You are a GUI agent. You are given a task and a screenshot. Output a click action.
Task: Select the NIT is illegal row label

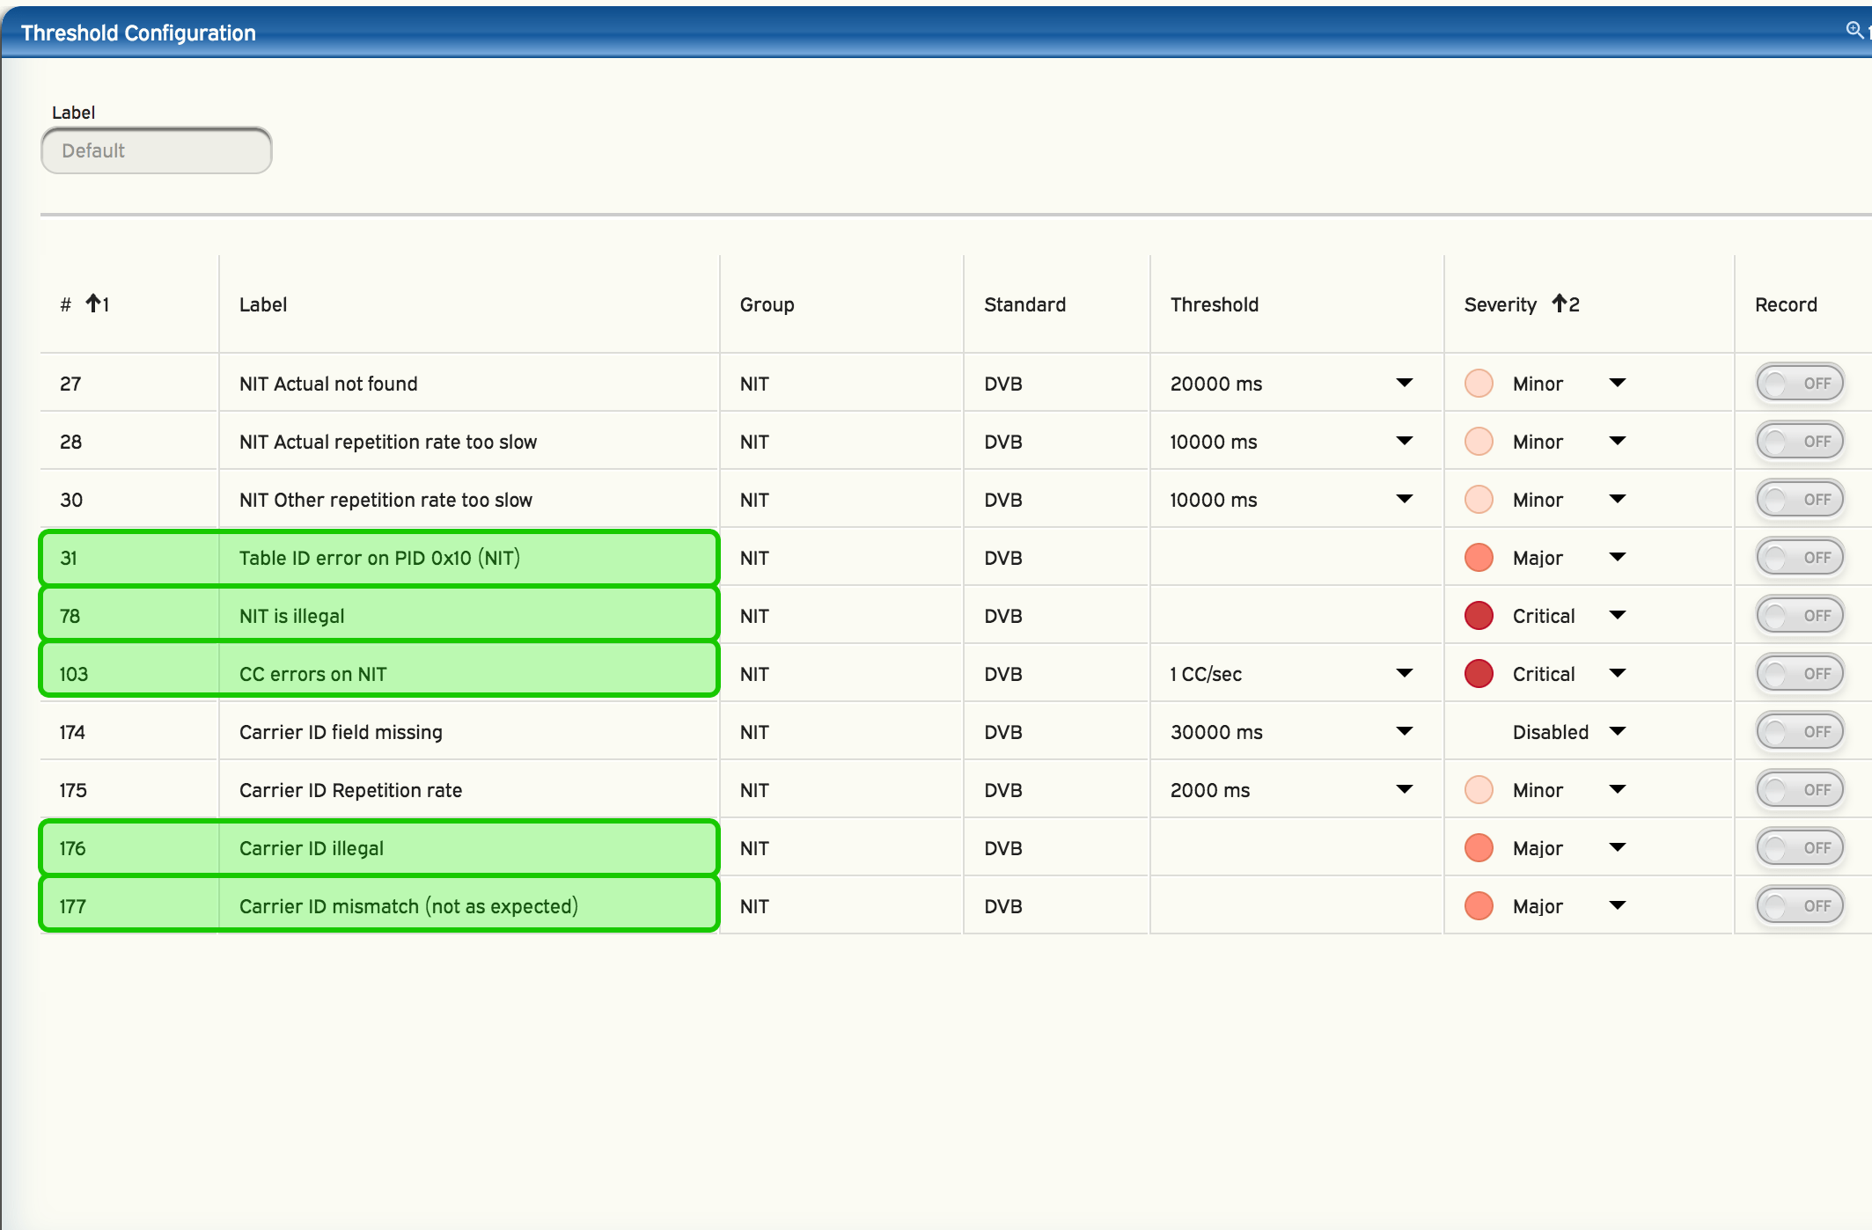tap(291, 616)
